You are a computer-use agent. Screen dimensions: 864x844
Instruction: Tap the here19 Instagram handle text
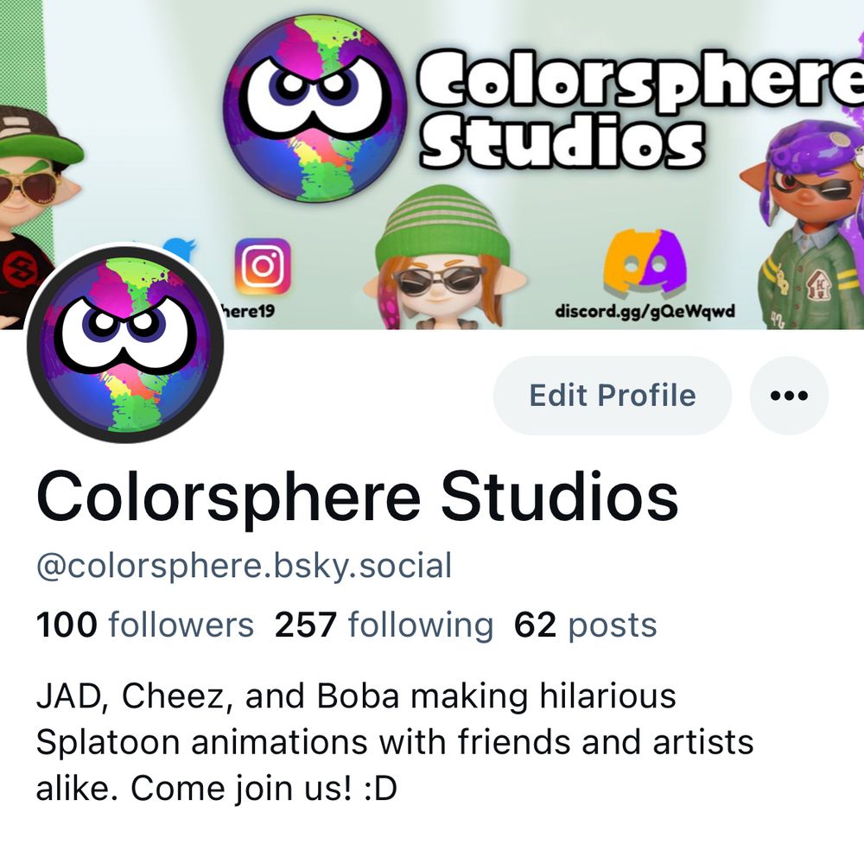[x=247, y=311]
